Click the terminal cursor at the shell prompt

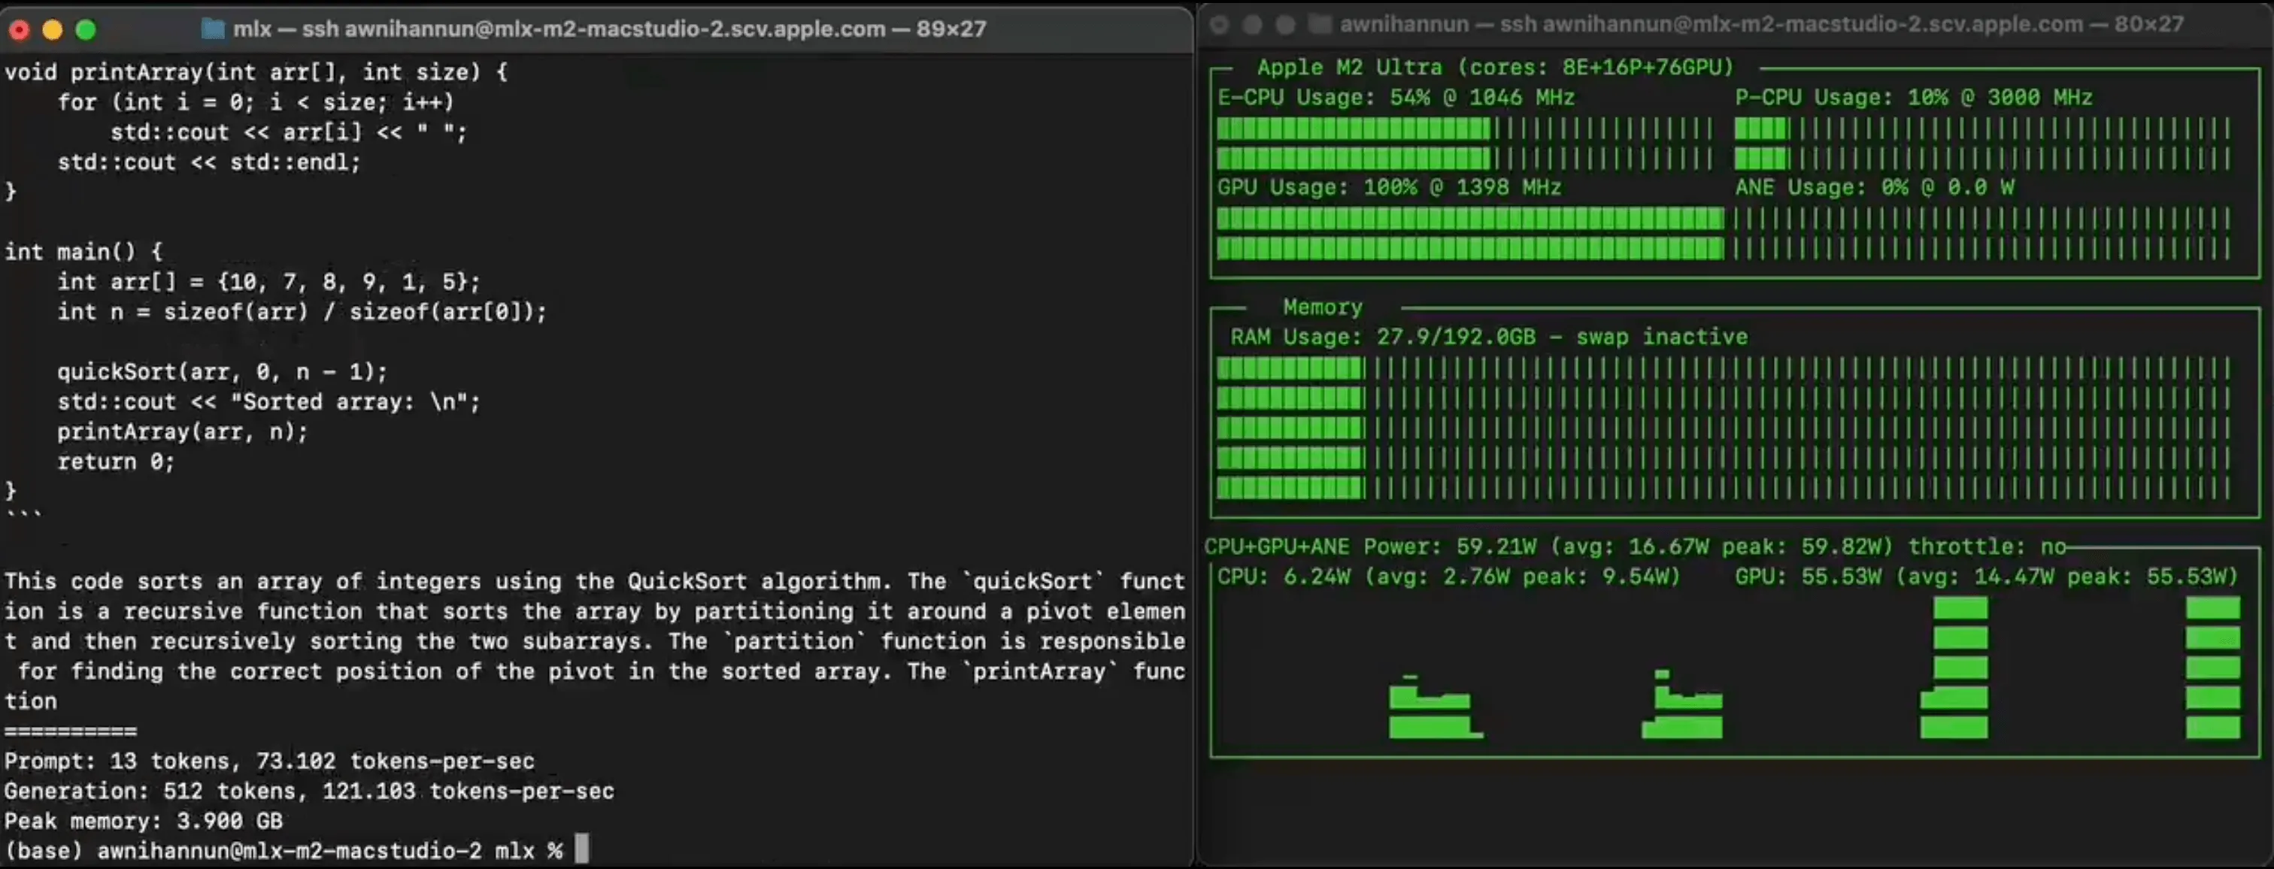(x=582, y=849)
